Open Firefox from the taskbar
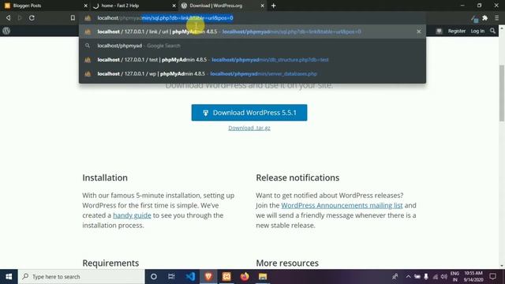The height and width of the screenshot is (284, 505). point(245,277)
